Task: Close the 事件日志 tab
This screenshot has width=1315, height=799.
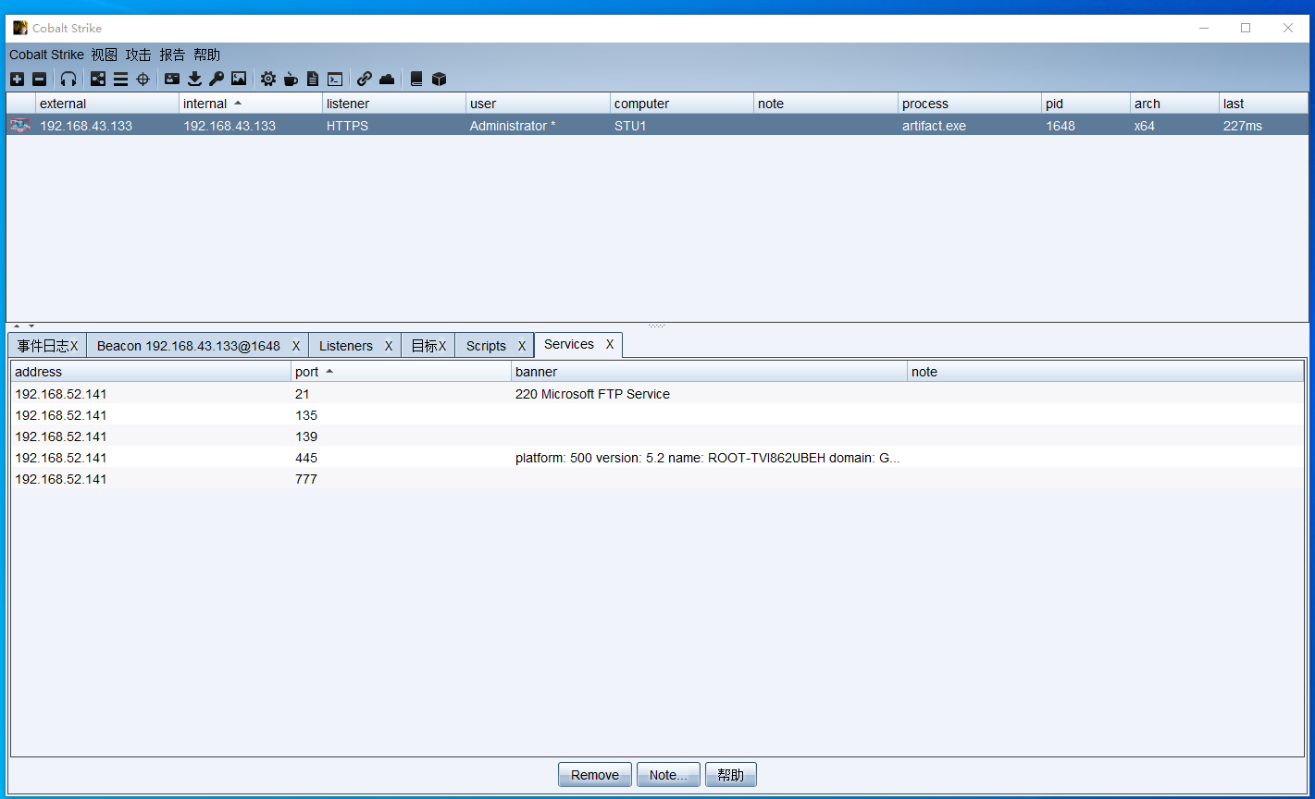Action: pyautogui.click(x=74, y=346)
